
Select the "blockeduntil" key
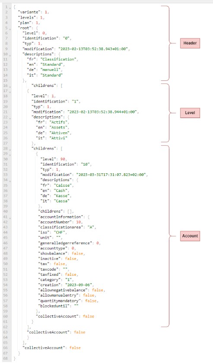[x=55, y=306]
